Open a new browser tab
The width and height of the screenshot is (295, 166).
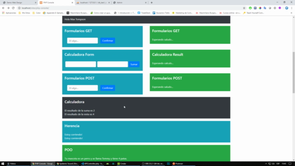coord(152,3)
